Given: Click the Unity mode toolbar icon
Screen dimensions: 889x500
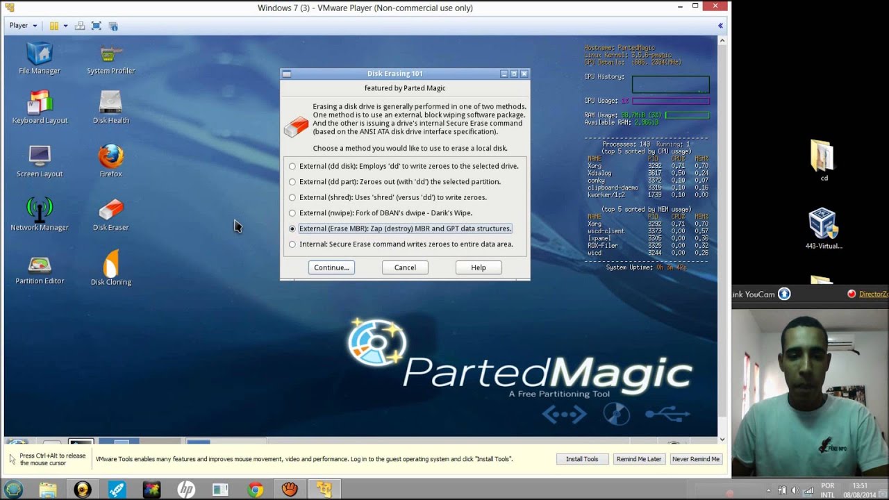Looking at the screenshot, I should 113,26.
